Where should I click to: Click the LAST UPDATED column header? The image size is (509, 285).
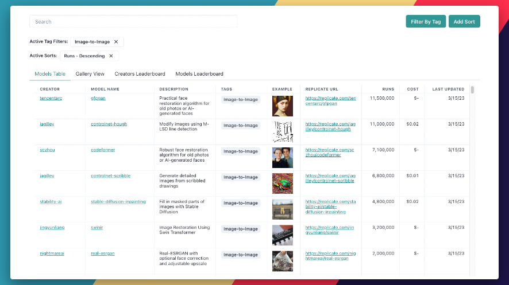pos(448,89)
